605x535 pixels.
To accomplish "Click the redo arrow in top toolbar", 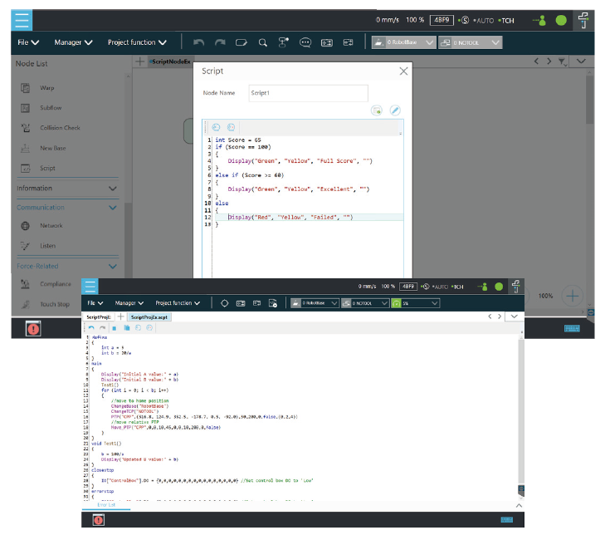I will (219, 42).
